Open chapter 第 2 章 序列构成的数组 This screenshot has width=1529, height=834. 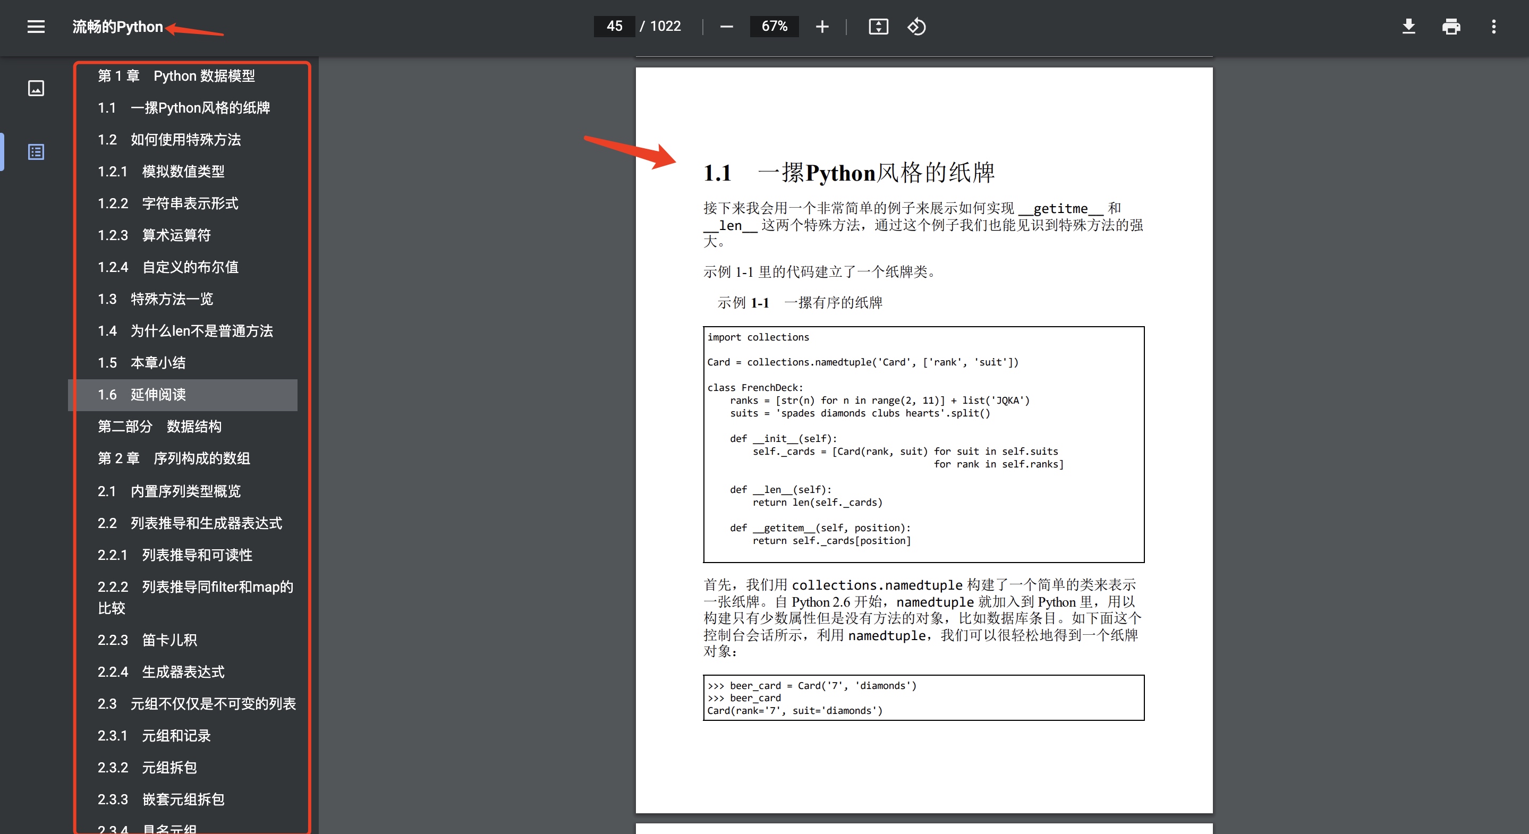pyautogui.click(x=174, y=459)
